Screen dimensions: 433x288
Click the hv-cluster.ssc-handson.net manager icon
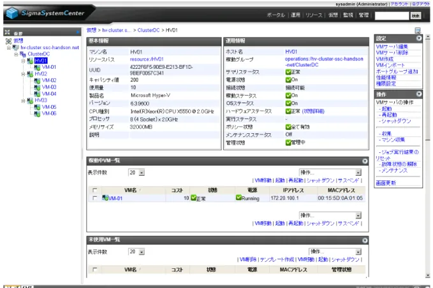click(x=16, y=47)
